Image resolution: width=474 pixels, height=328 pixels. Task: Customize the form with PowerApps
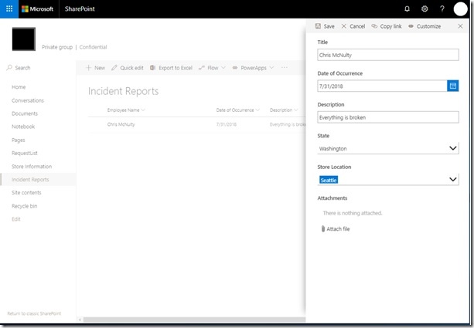[x=425, y=26]
